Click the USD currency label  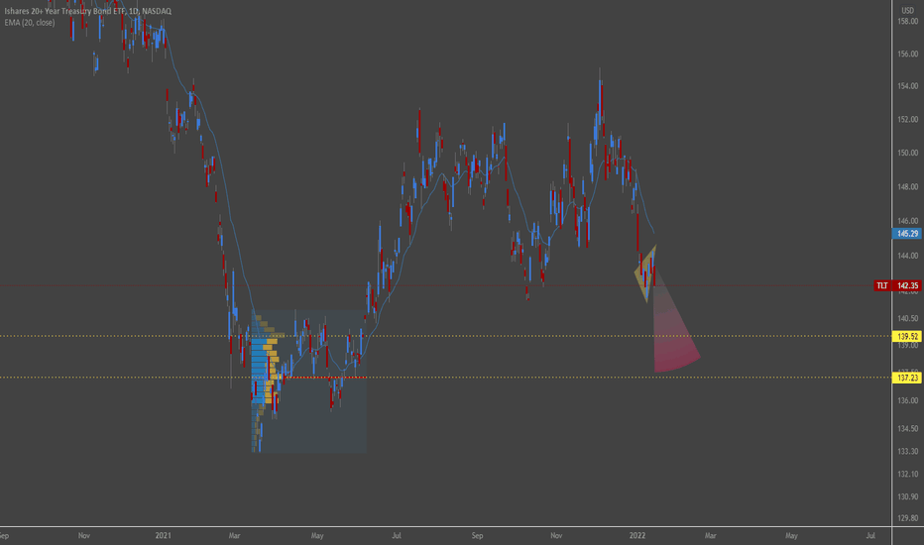pyautogui.click(x=907, y=11)
